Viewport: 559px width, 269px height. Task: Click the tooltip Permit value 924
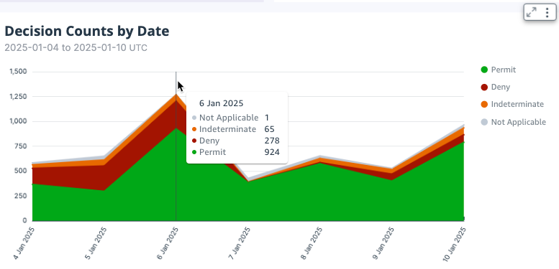[x=272, y=152]
